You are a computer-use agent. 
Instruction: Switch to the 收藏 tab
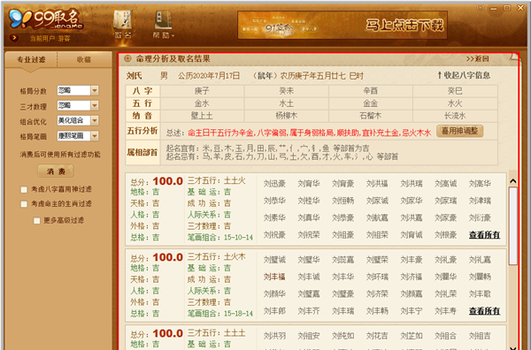click(84, 60)
